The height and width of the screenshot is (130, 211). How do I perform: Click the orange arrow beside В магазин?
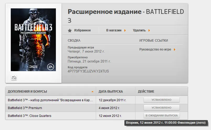point(125,30)
